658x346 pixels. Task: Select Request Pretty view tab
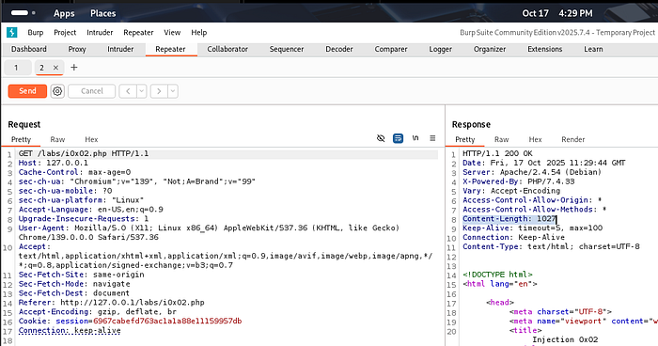(x=21, y=139)
